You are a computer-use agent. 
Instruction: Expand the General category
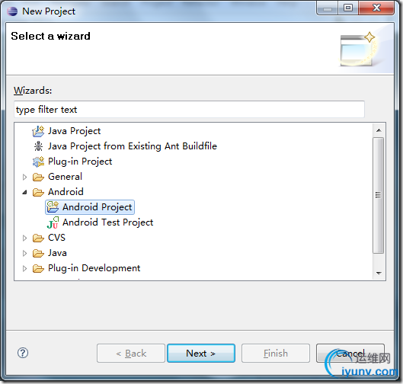coord(24,177)
